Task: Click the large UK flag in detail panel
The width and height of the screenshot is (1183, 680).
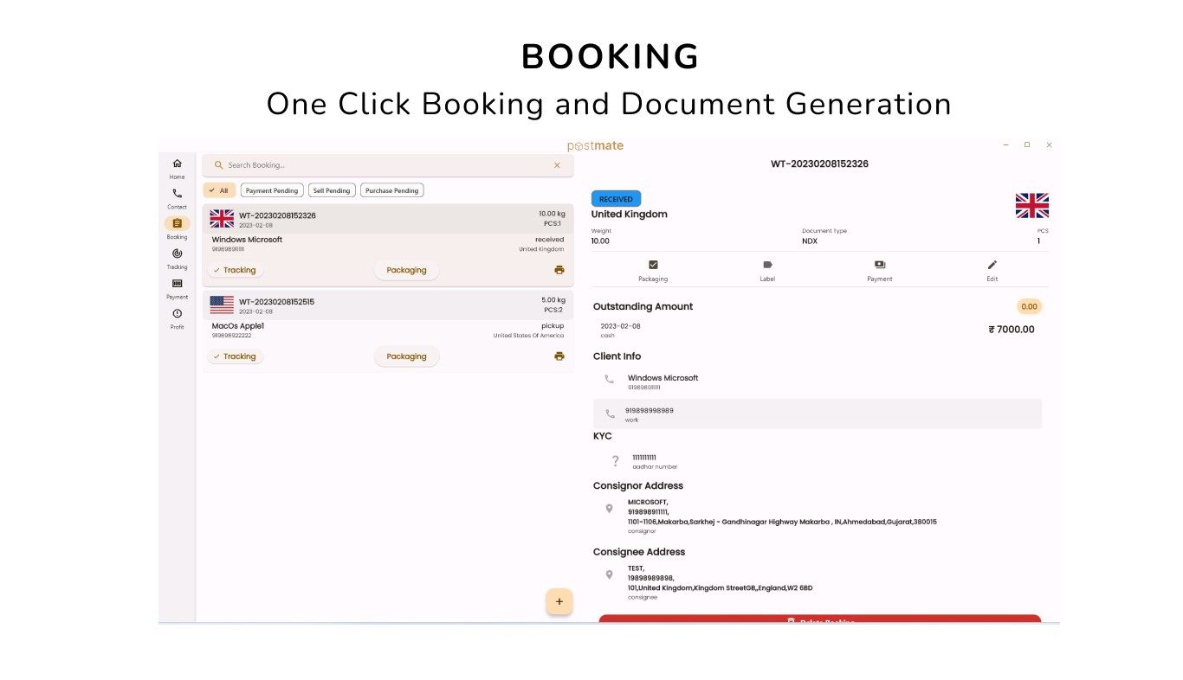Action: coord(1032,206)
